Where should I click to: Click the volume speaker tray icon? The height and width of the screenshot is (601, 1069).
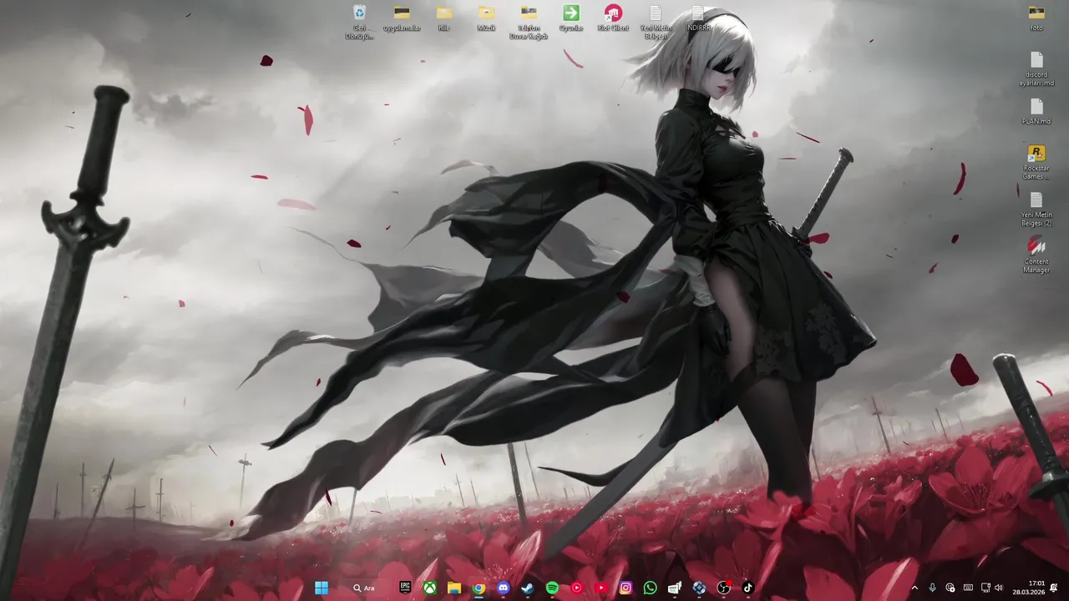[999, 588]
